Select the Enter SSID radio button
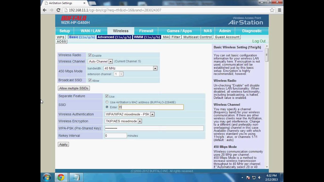 (107, 107)
